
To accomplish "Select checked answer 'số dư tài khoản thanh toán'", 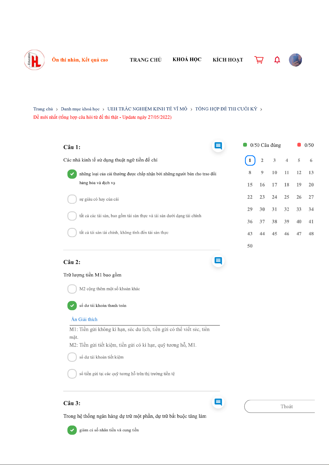I will click(72, 305).
